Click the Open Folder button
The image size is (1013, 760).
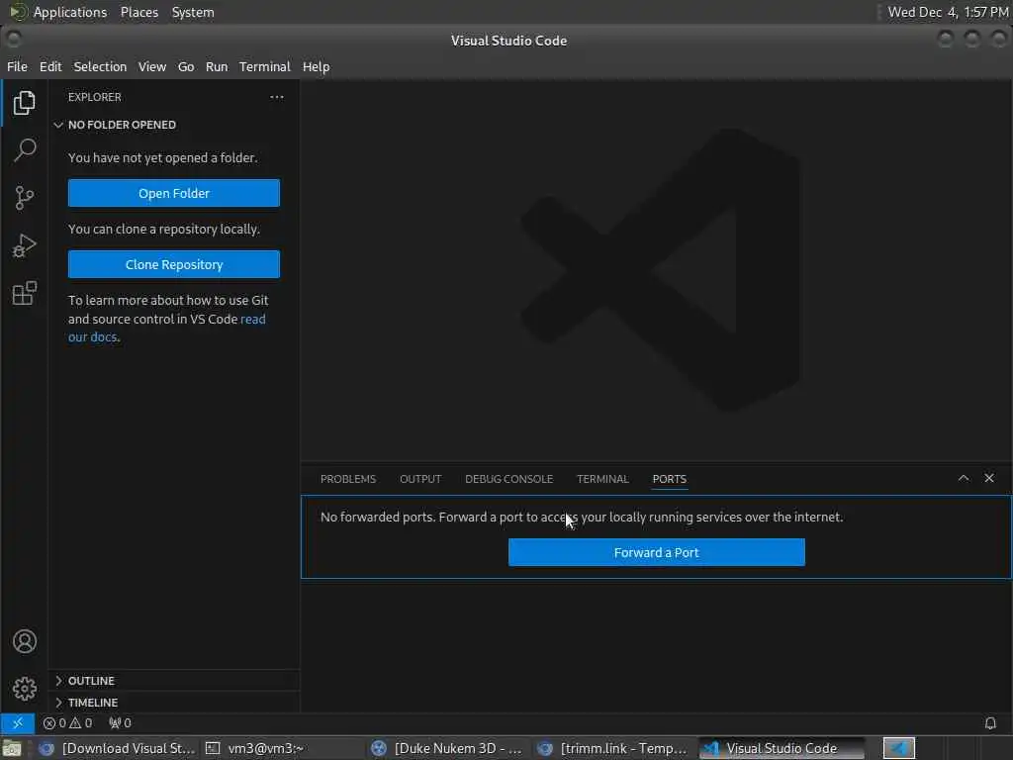(174, 193)
